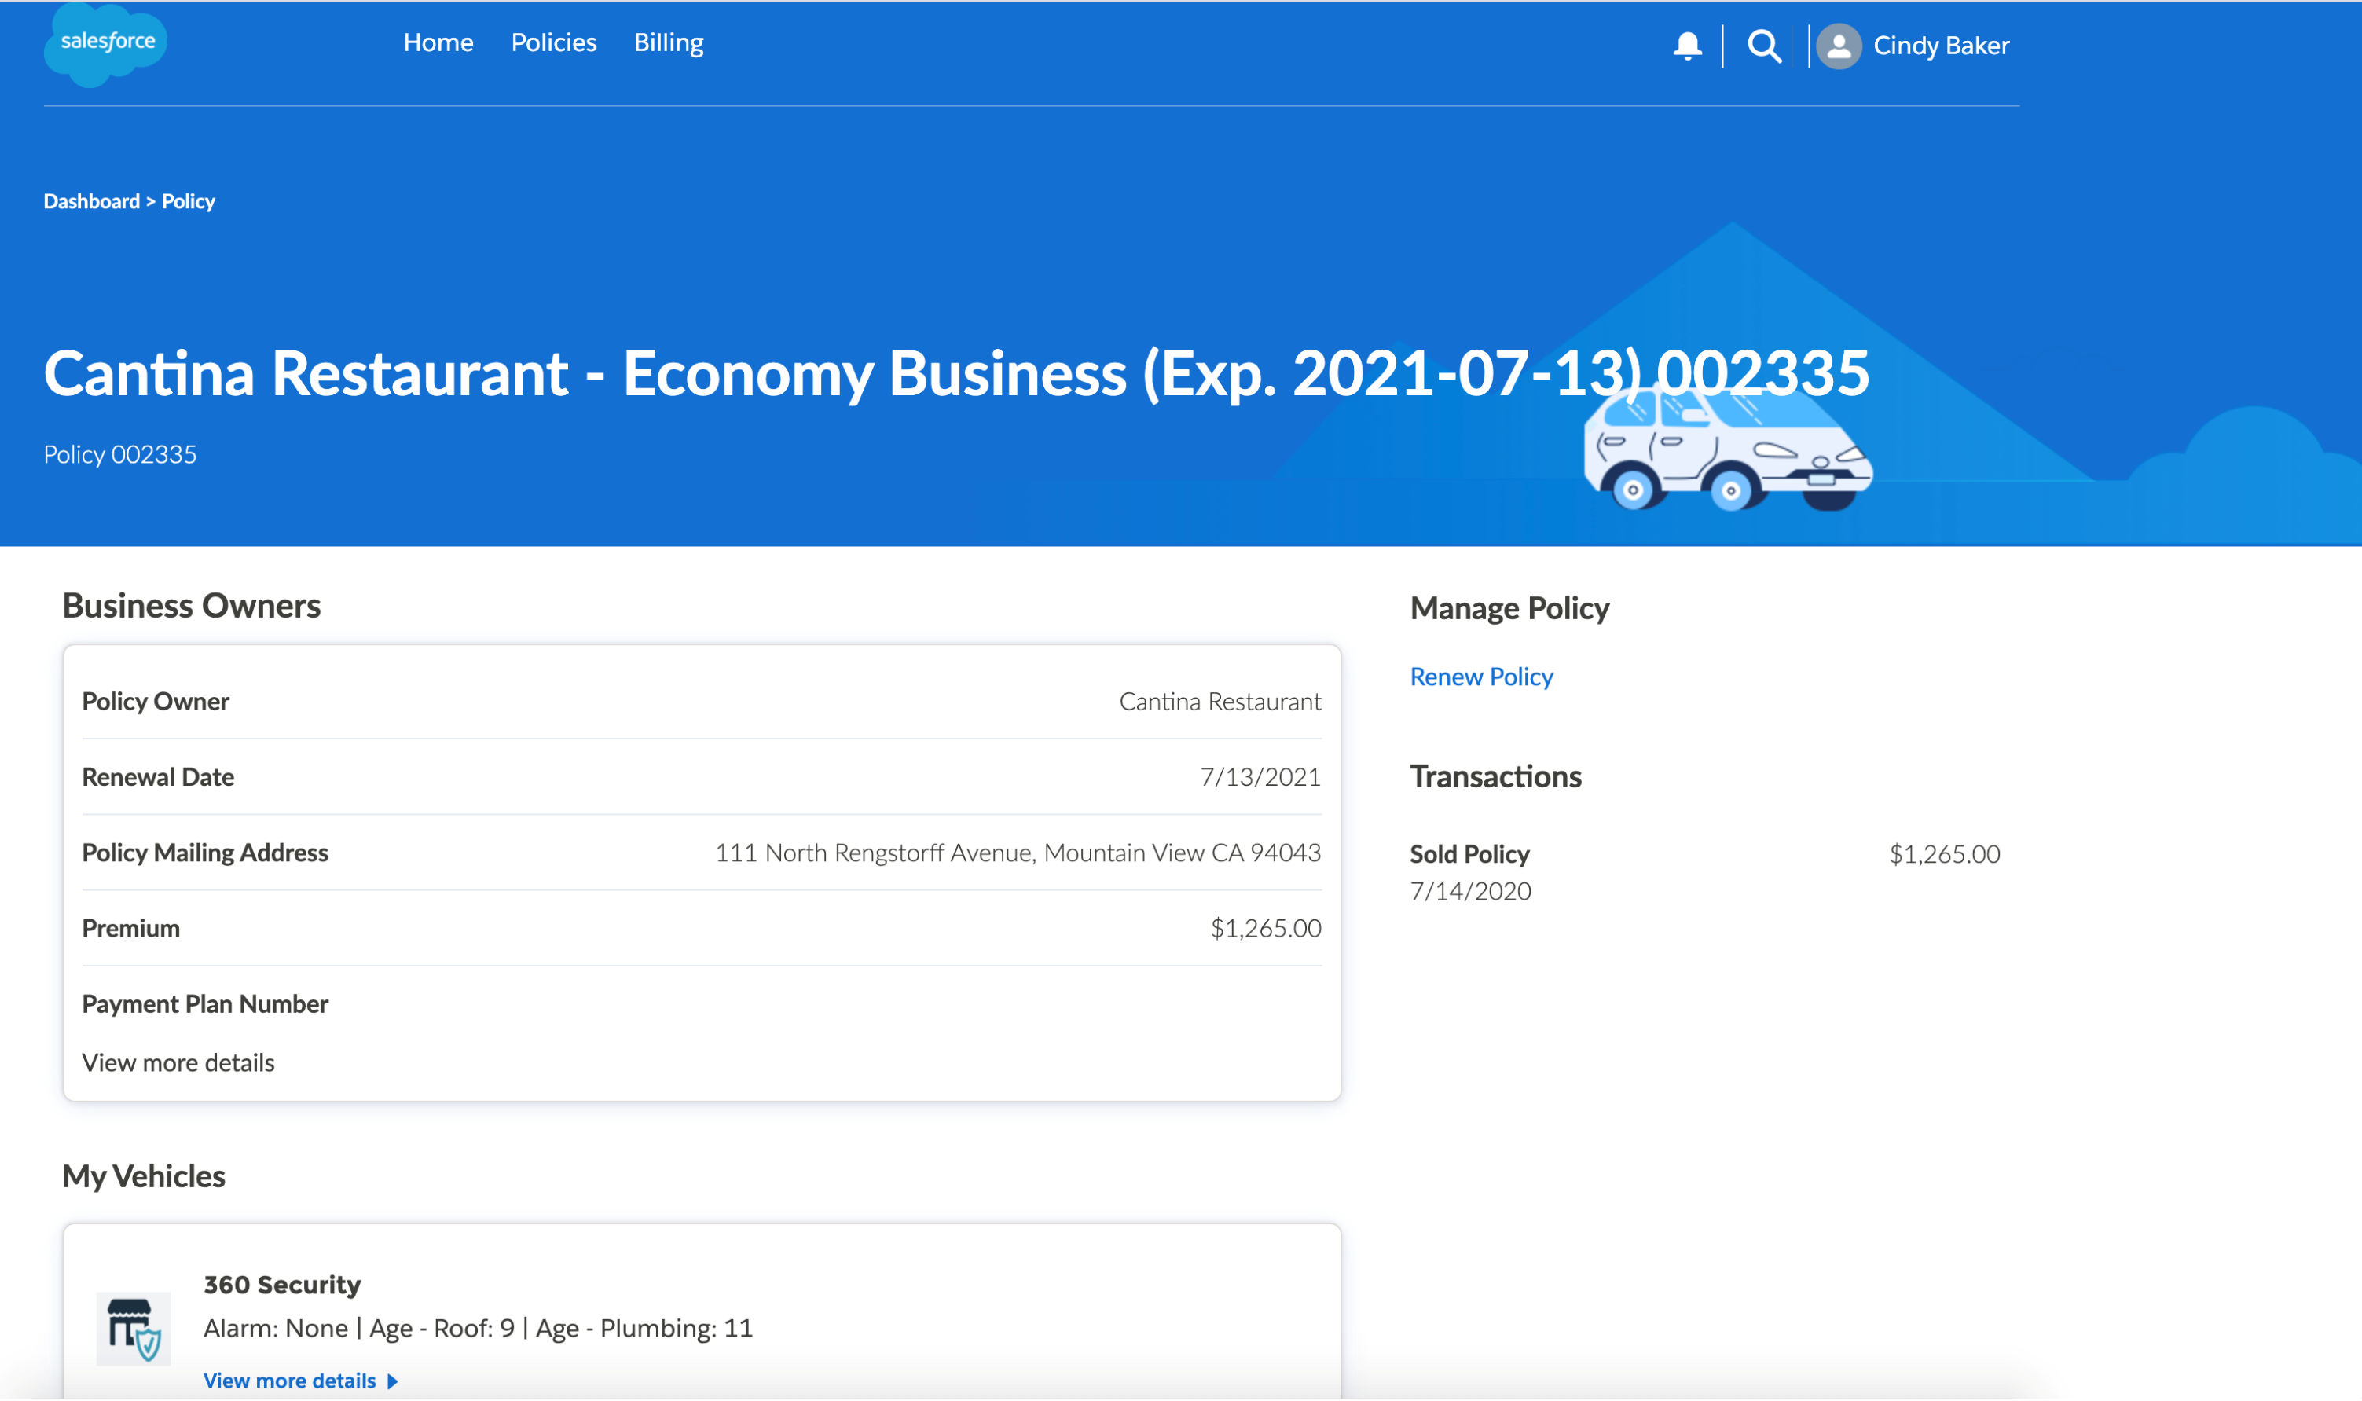This screenshot has height=1401, width=2362.
Task: Click the user avatar icon
Action: pyautogui.click(x=1838, y=46)
